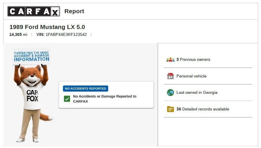Click the CARFAX logo

coord(34,11)
